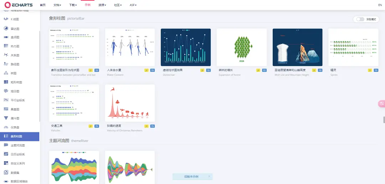Image resolution: width=385 pixels, height=184 pixels.
Task: Open the Vehicles chart thumbnail
Action: pos(74,103)
